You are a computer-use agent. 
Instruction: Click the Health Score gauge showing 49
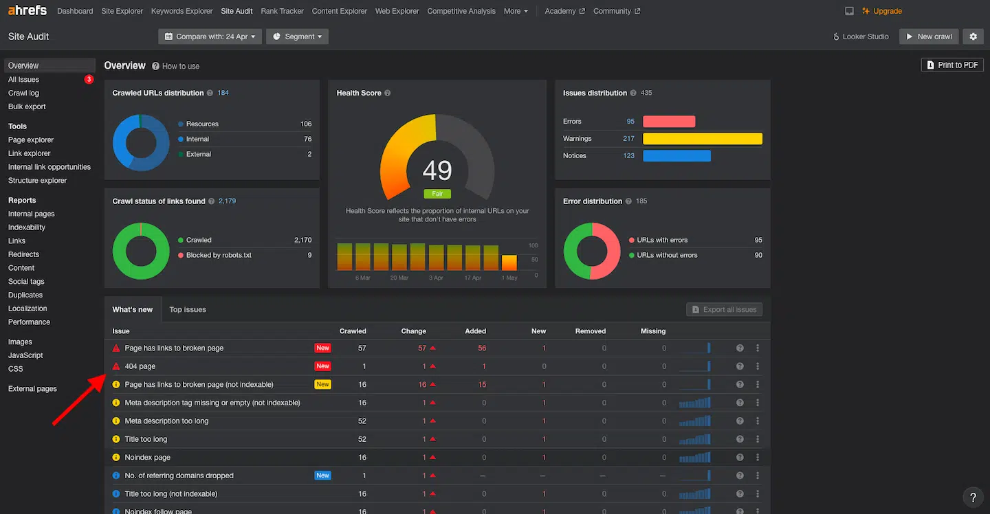tap(437, 158)
